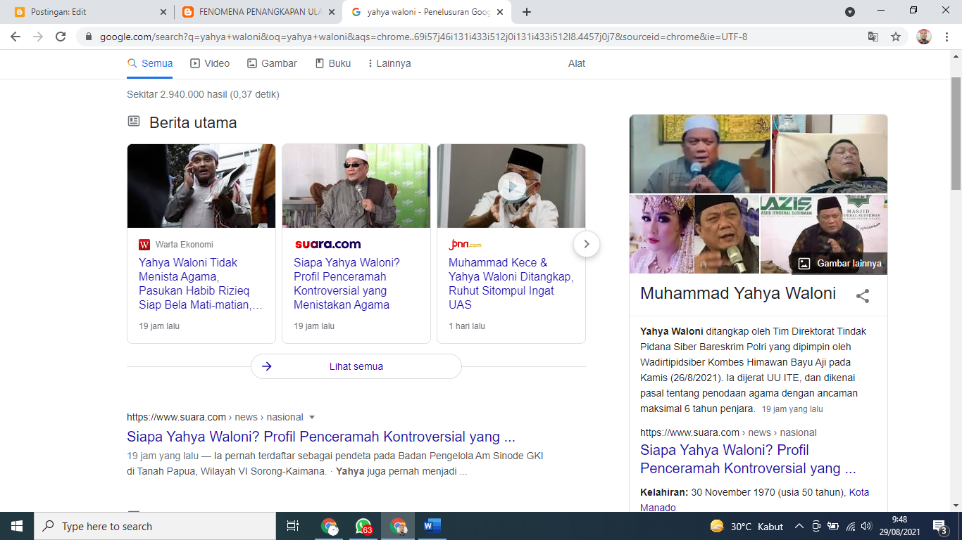
Task: Open Chrome three-dot menu
Action: pos(947,37)
